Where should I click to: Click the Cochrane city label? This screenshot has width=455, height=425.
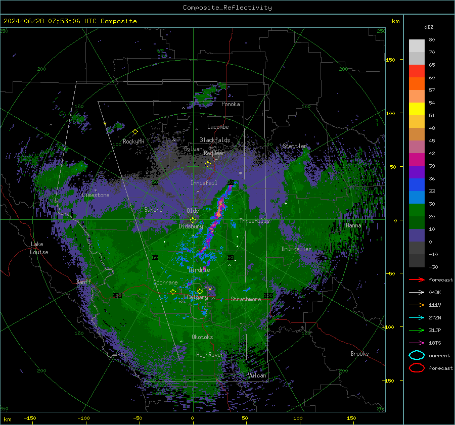pyautogui.click(x=165, y=282)
